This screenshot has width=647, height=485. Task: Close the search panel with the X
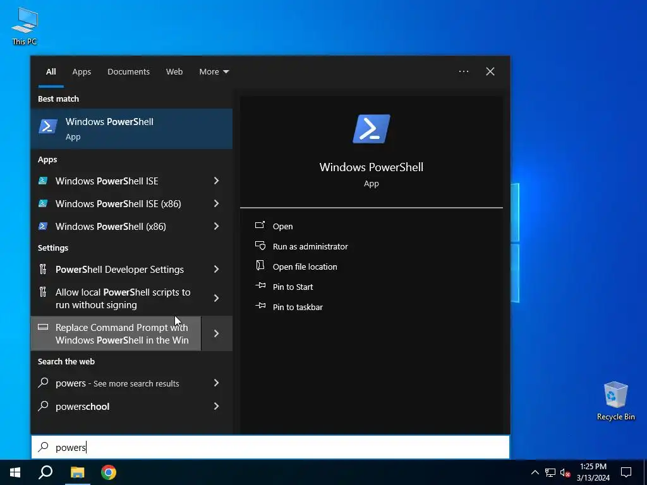coord(490,71)
